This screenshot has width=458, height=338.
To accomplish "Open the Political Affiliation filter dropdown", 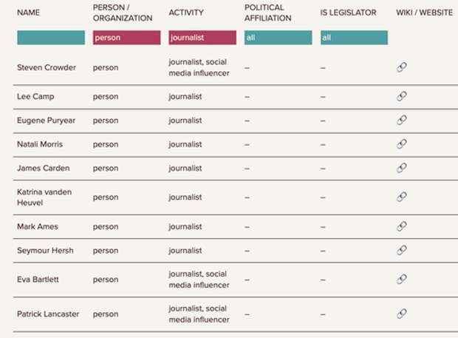I will [x=278, y=38].
